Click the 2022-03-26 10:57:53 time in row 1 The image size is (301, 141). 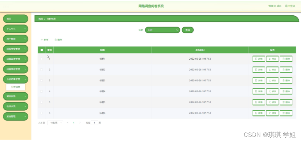200,59
